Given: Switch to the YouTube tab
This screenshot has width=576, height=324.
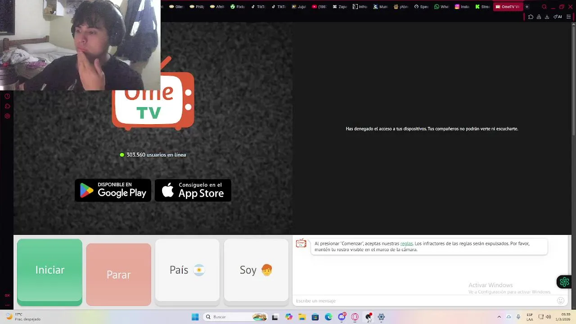Looking at the screenshot, I should tap(319, 7).
